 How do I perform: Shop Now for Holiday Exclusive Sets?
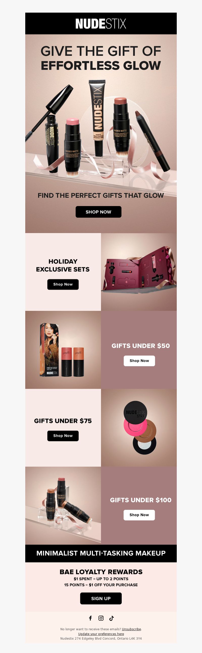tap(63, 284)
